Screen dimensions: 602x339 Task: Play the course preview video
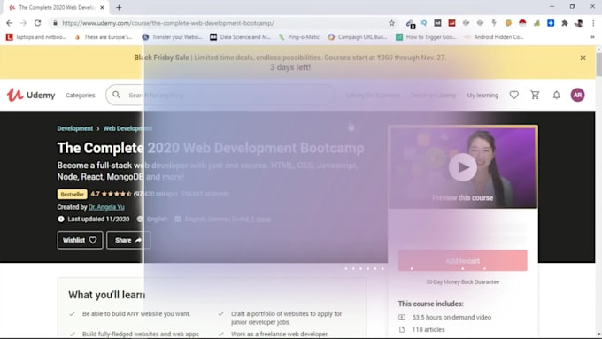click(x=463, y=167)
